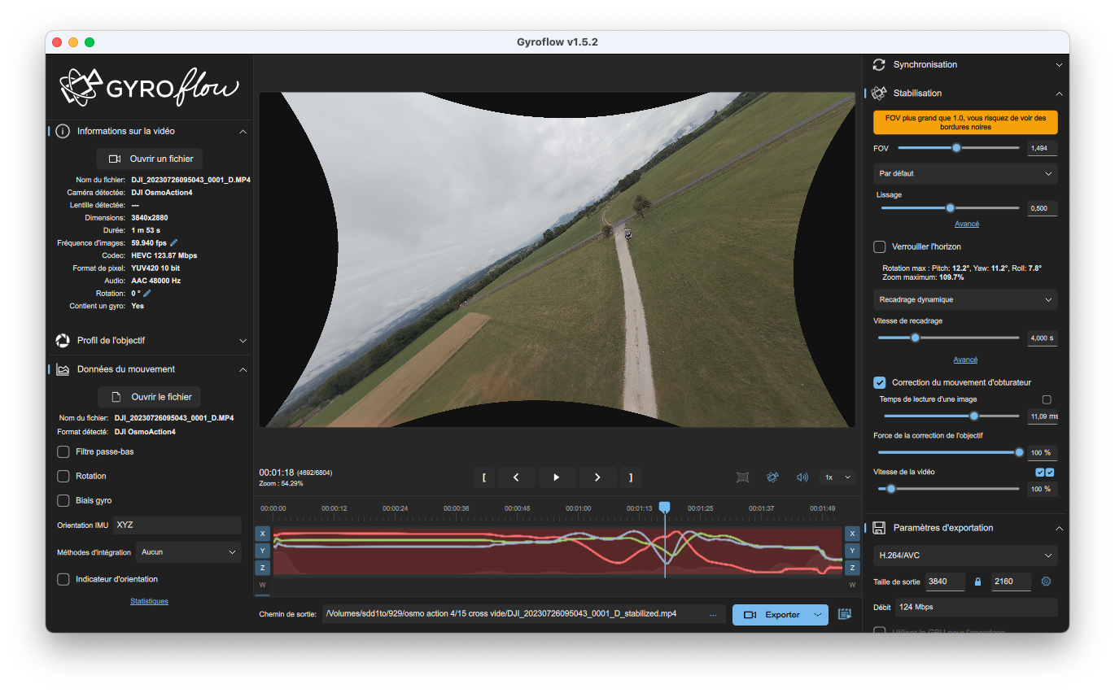Image resolution: width=1115 pixels, height=693 pixels.
Task: Open the 1x playback speed dropdown
Action: click(837, 477)
